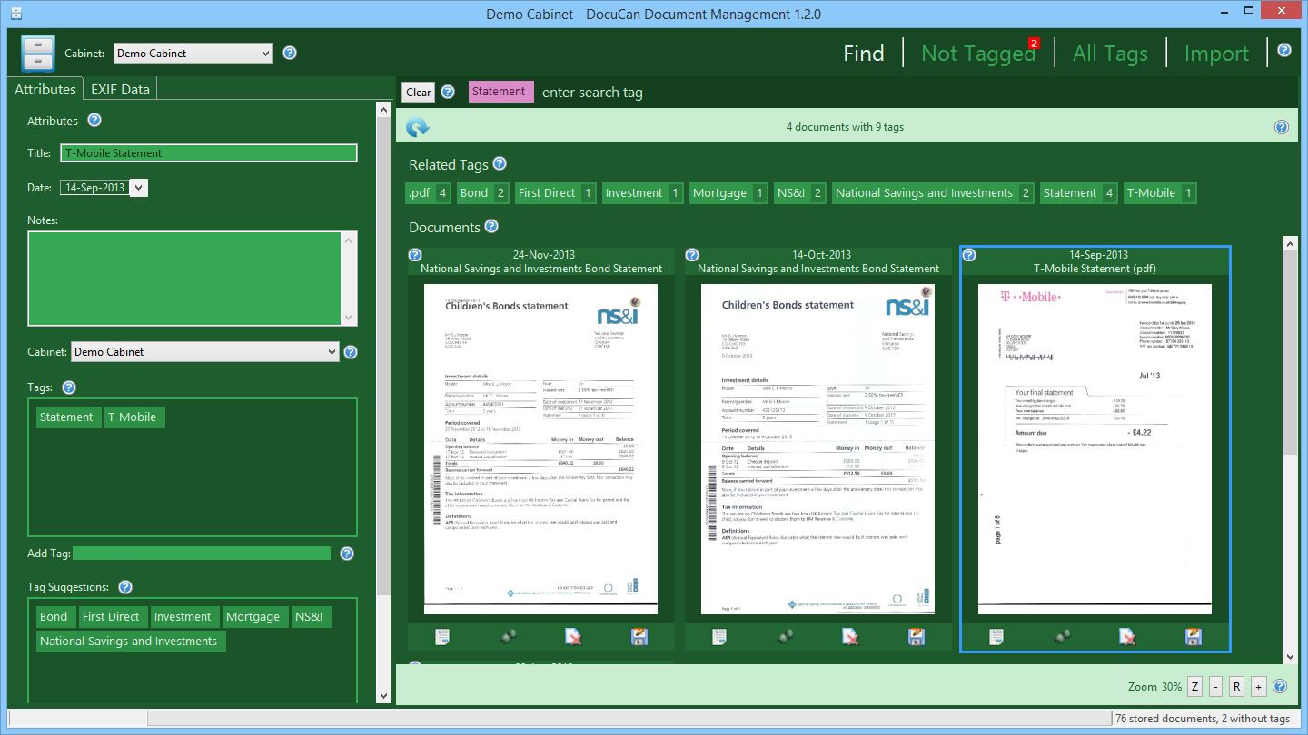Screen dimensions: 1308x735
Task: Click the plus zoom-in button
Action: (1258, 687)
